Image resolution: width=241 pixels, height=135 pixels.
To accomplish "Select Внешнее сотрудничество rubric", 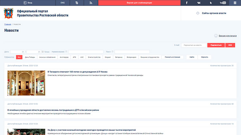I will click(x=150, y=57).
